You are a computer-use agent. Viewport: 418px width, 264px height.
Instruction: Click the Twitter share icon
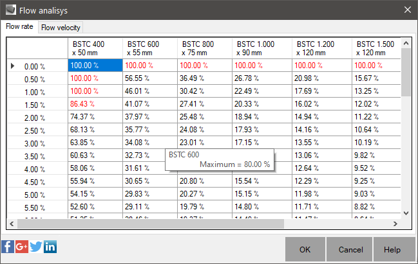coord(35,247)
